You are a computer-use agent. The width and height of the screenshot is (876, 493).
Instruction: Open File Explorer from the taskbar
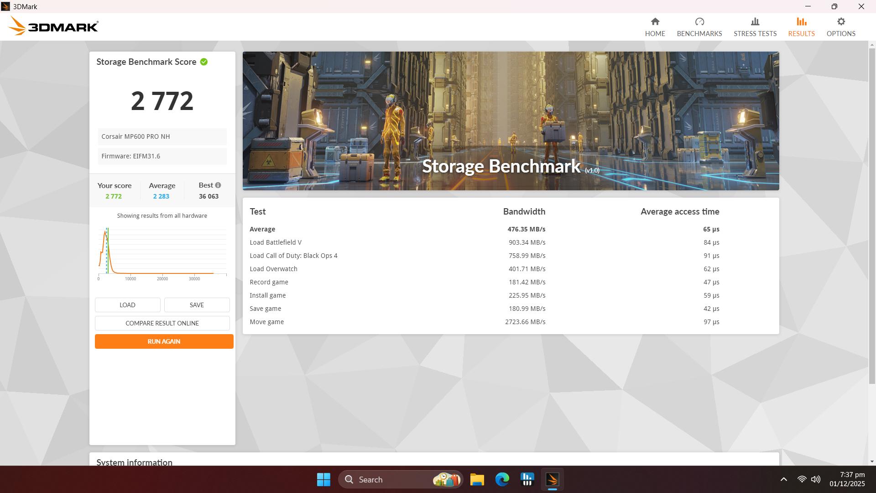coord(477,479)
